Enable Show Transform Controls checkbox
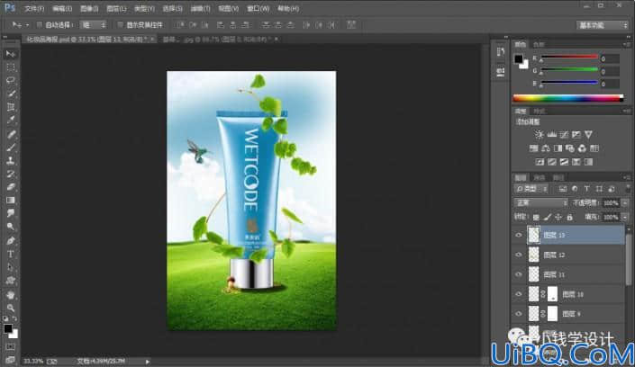Viewport: 635px width, 367px height. coord(120,24)
